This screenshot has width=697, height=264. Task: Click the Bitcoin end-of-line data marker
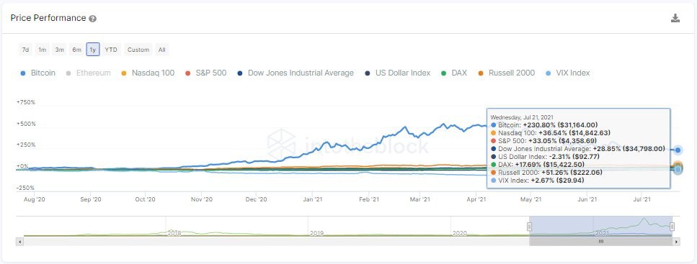coord(678,150)
